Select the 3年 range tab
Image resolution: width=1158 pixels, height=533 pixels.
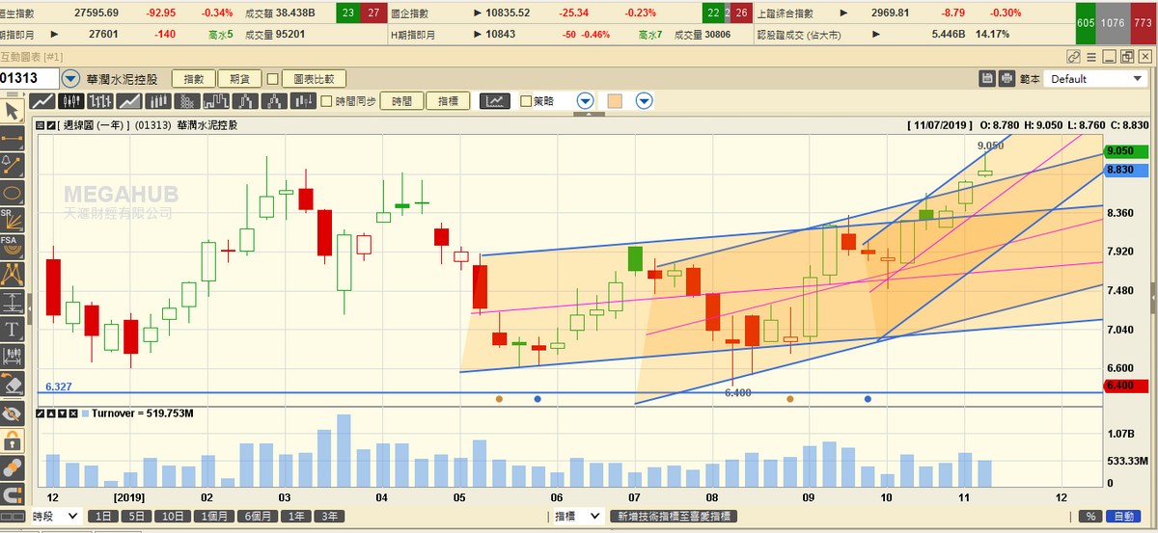(328, 517)
